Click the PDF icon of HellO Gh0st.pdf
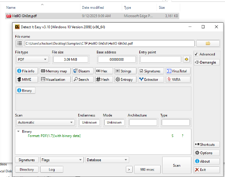Viewport: 225px width, 177px height. pos(9,16)
